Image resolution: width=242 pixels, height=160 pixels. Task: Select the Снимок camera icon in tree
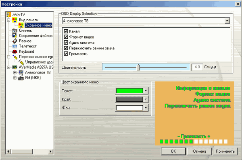tap(15, 31)
